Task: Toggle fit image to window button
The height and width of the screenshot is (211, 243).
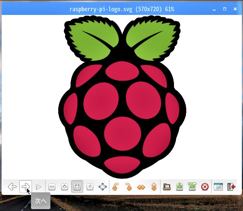Action: point(77,187)
